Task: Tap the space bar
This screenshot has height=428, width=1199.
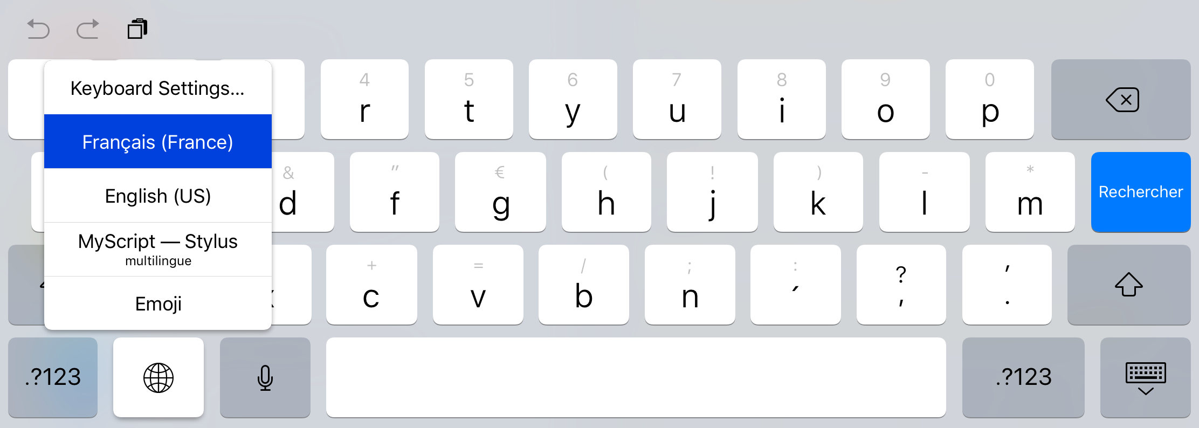Action: click(636, 377)
